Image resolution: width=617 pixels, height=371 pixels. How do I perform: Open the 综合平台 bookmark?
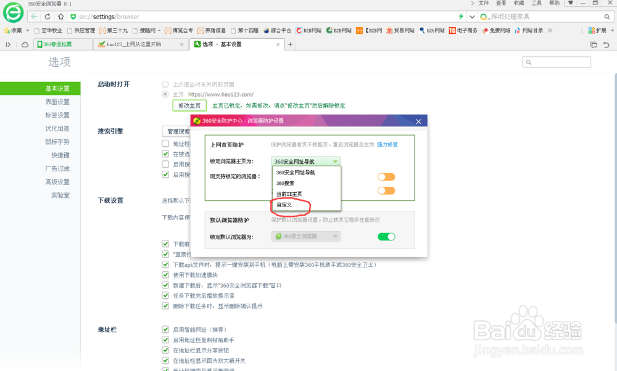point(277,30)
